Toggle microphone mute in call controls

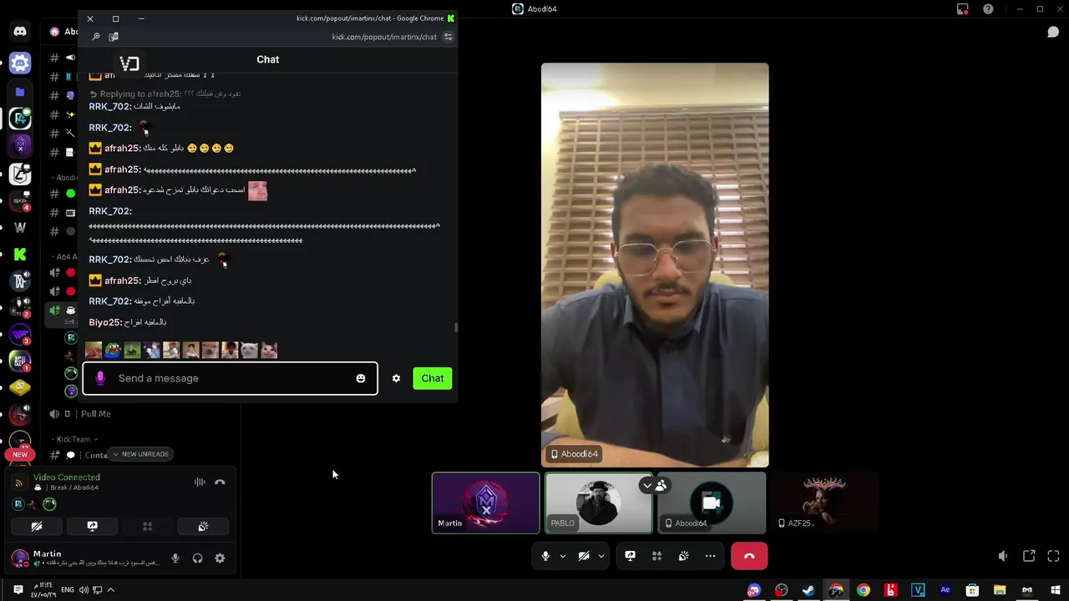pos(545,556)
